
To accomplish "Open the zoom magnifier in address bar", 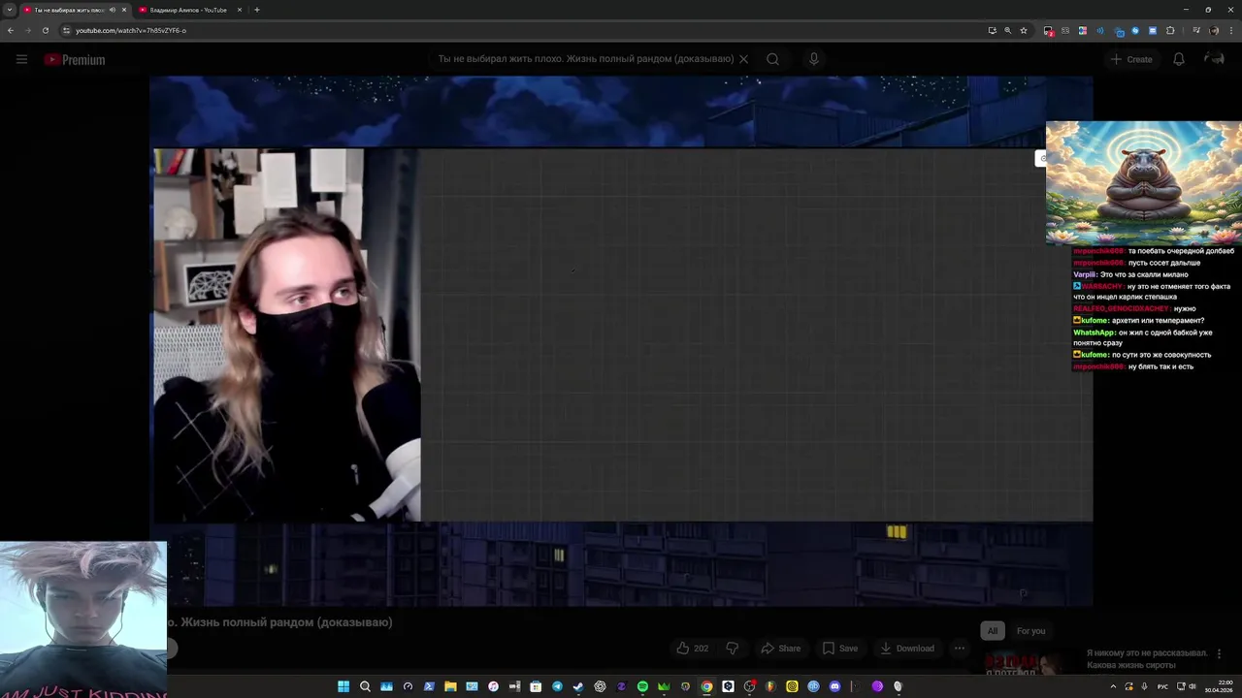I will (x=1007, y=30).
